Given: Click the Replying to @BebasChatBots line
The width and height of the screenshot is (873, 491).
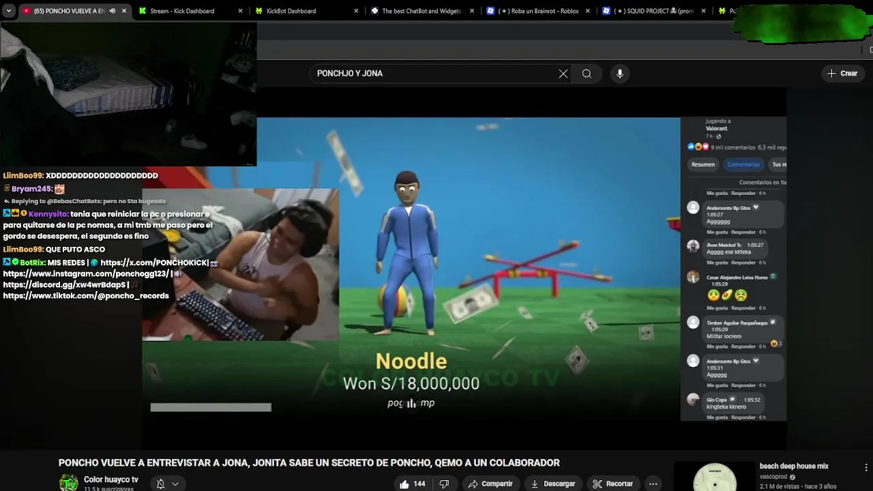Looking at the screenshot, I should [85, 201].
